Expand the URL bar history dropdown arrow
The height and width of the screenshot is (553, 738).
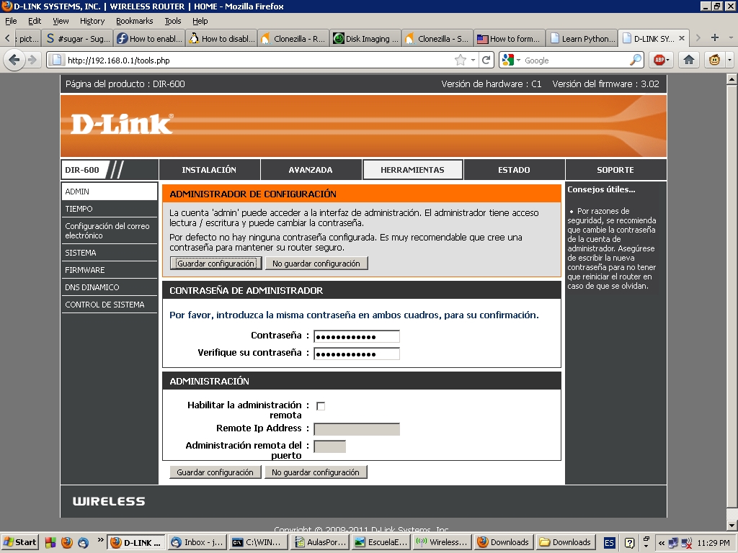474,60
